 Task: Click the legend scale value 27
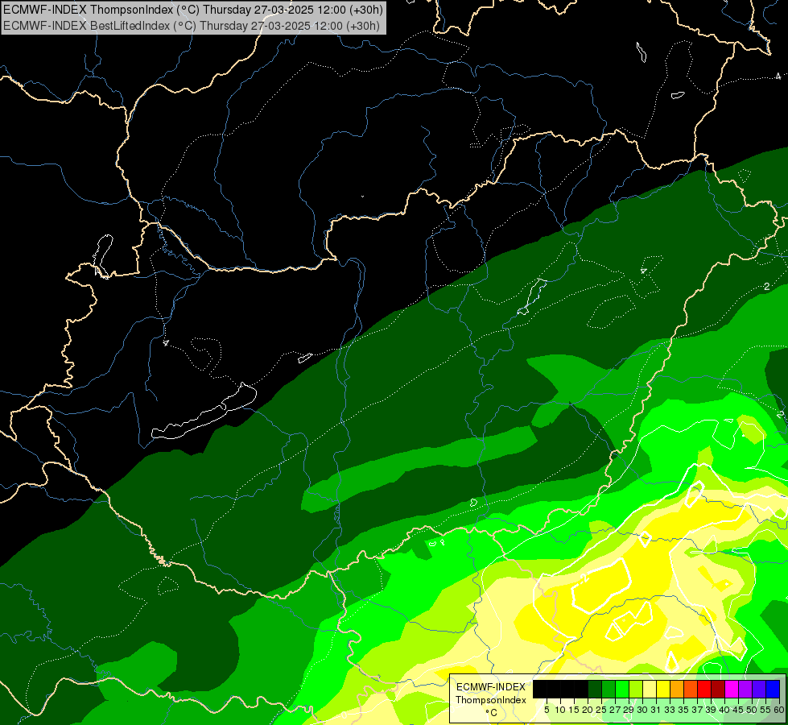coord(615,710)
